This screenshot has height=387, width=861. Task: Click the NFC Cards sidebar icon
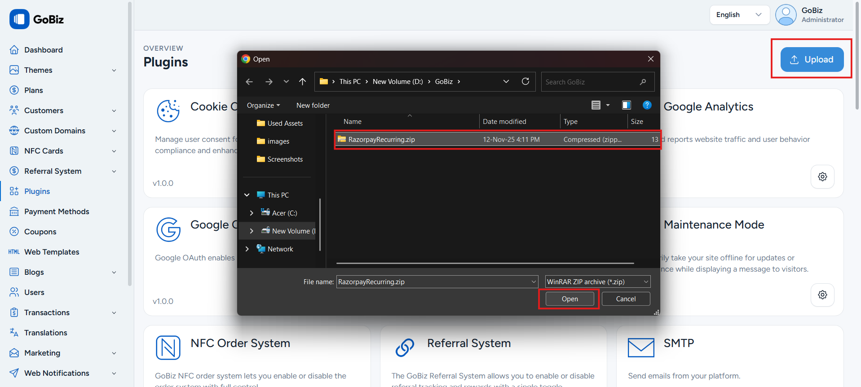tap(14, 151)
